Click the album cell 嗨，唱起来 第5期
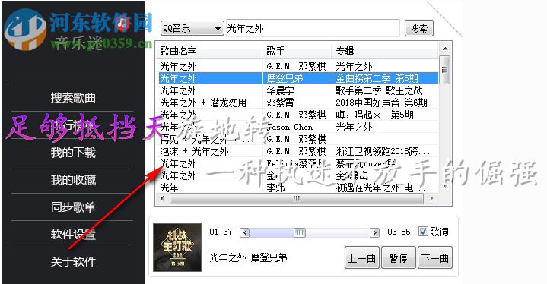Image resolution: width=547 pixels, height=284 pixels. [x=374, y=115]
